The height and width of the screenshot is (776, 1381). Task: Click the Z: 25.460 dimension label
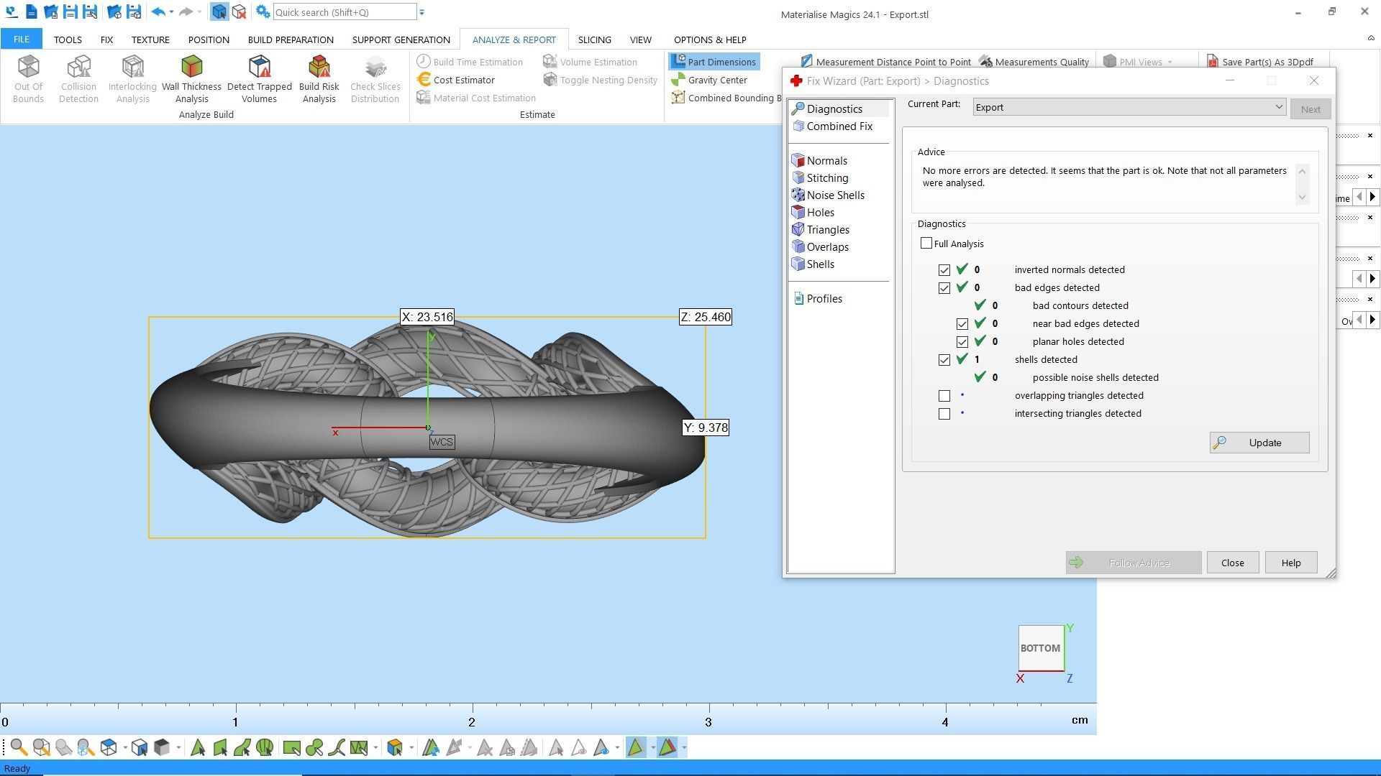coord(706,317)
